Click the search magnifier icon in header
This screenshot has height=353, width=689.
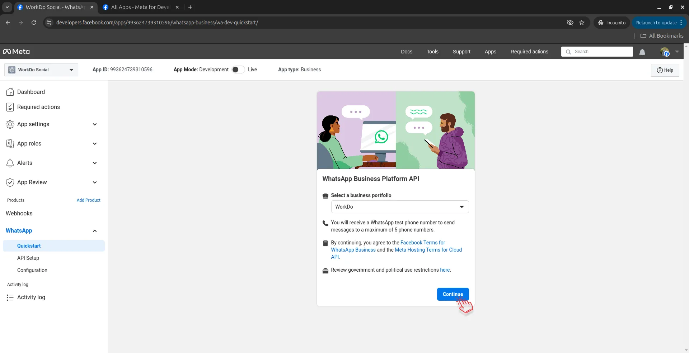pyautogui.click(x=568, y=52)
